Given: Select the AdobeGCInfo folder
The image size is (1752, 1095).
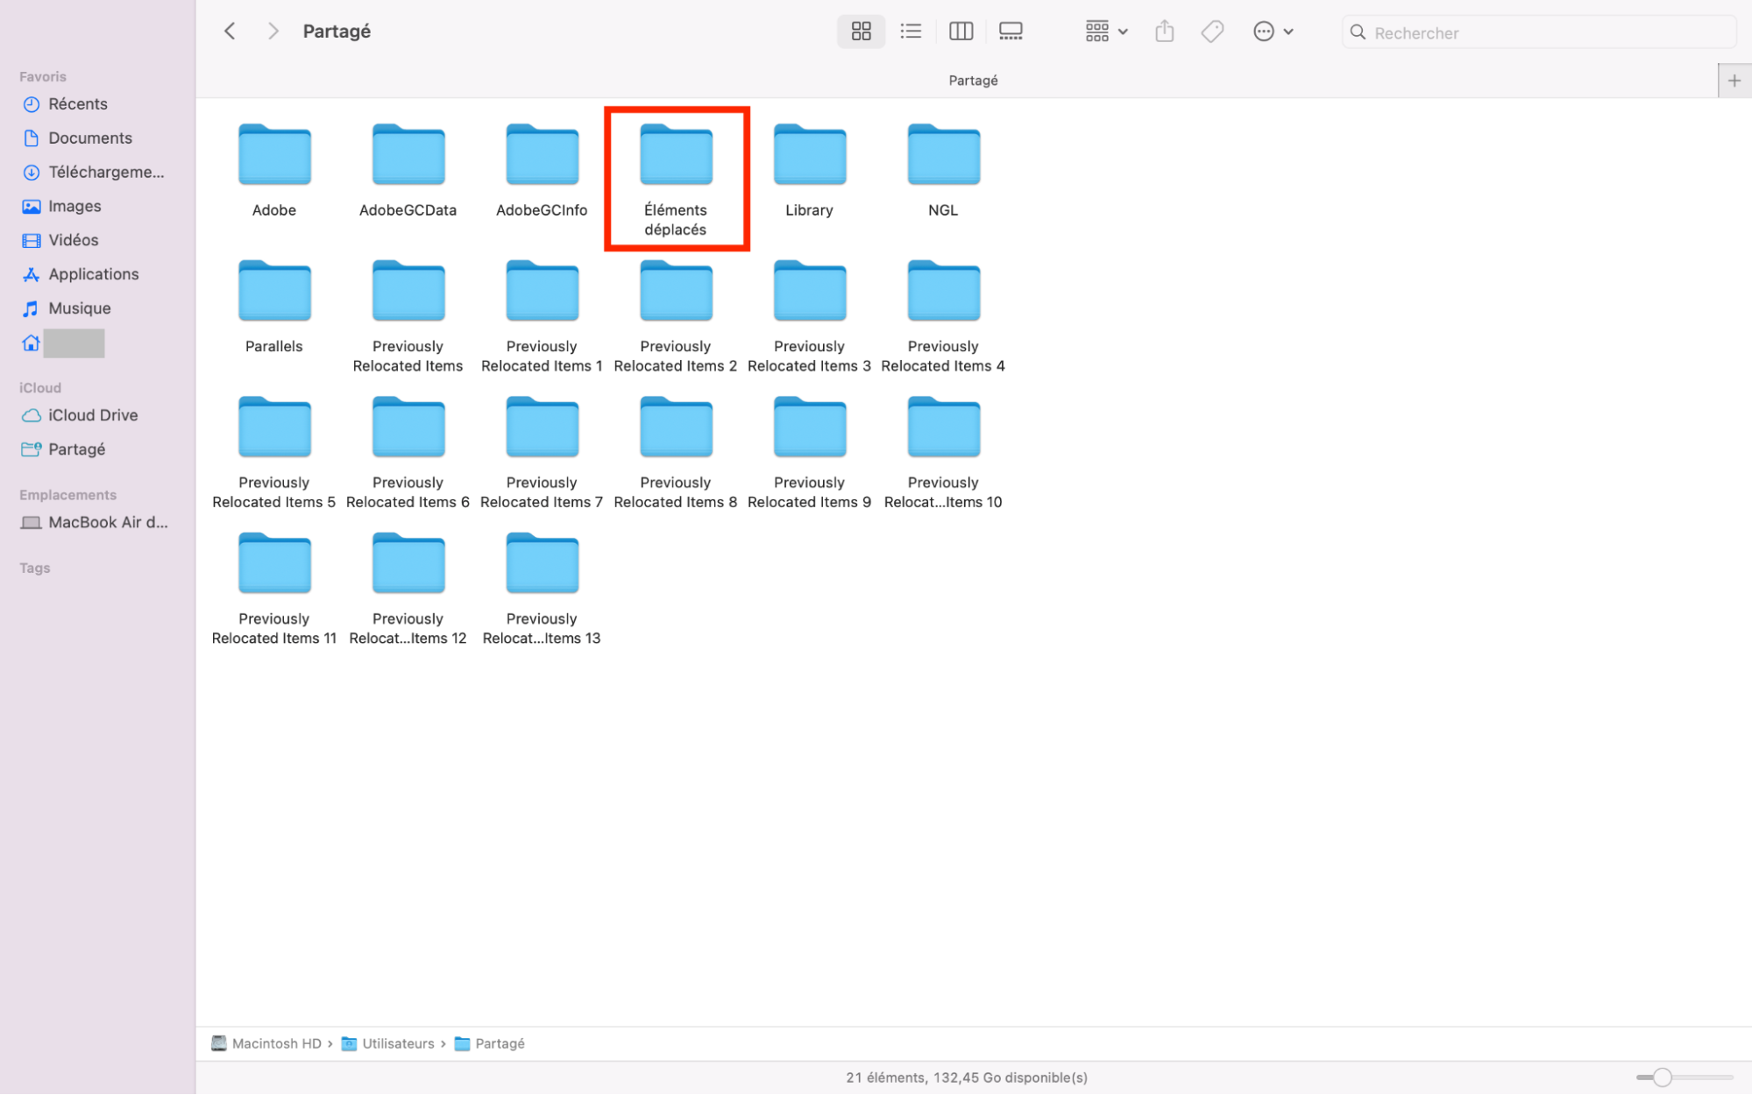Looking at the screenshot, I should [542, 172].
